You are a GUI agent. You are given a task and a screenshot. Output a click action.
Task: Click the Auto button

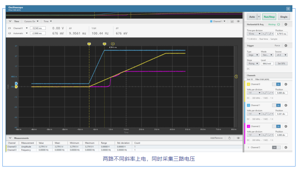[x=252, y=17]
